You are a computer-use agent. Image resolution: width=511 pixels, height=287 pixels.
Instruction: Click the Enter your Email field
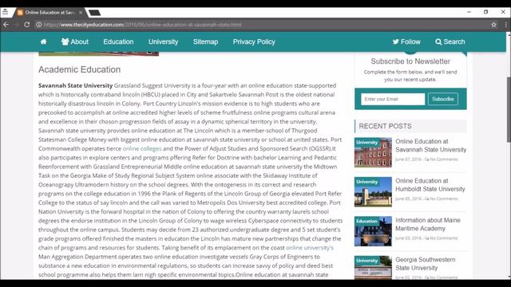393,99
